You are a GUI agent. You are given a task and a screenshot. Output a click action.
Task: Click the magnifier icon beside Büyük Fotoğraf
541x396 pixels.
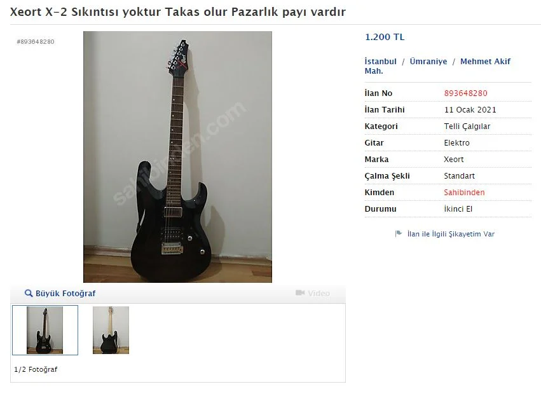coord(29,293)
